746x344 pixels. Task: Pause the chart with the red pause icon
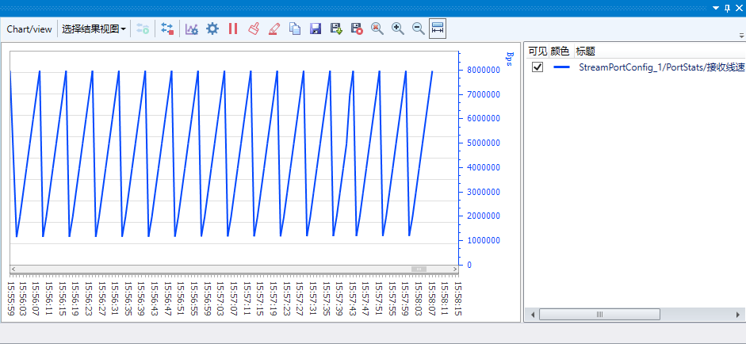(x=232, y=29)
